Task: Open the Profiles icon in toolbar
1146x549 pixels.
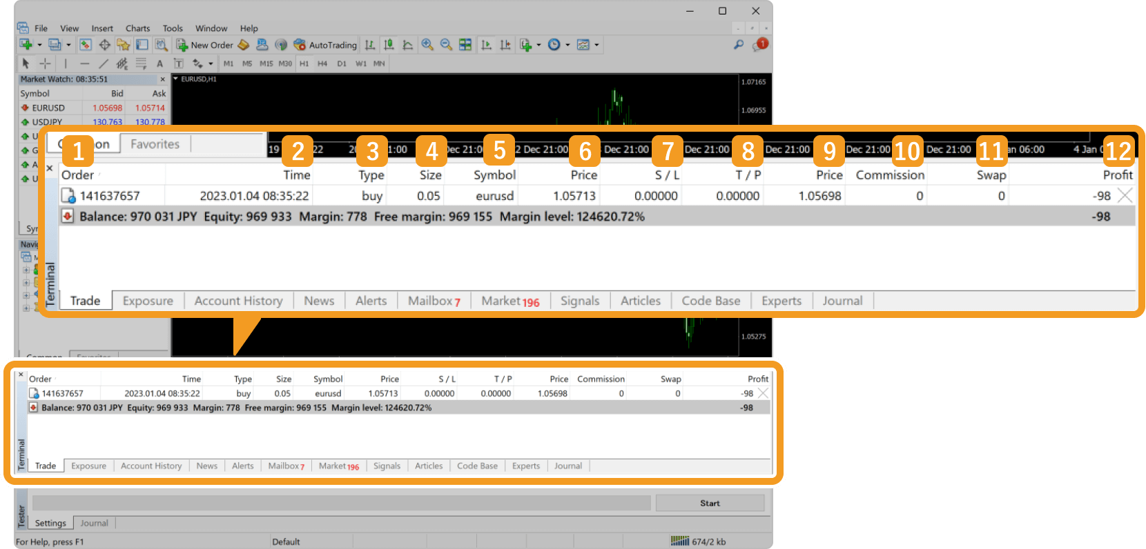Action: click(55, 45)
